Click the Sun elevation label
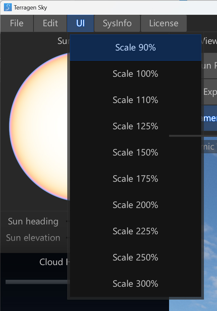 click(33, 238)
